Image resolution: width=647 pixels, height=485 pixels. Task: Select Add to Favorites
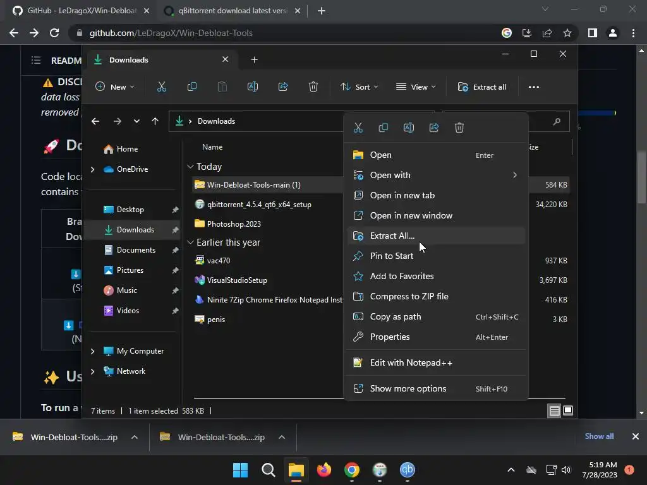tap(436, 277)
